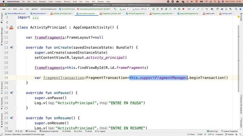The width and height of the screenshot is (243, 136).
Task: Collapse the onCreate function fold marker
Action: click(16, 48)
